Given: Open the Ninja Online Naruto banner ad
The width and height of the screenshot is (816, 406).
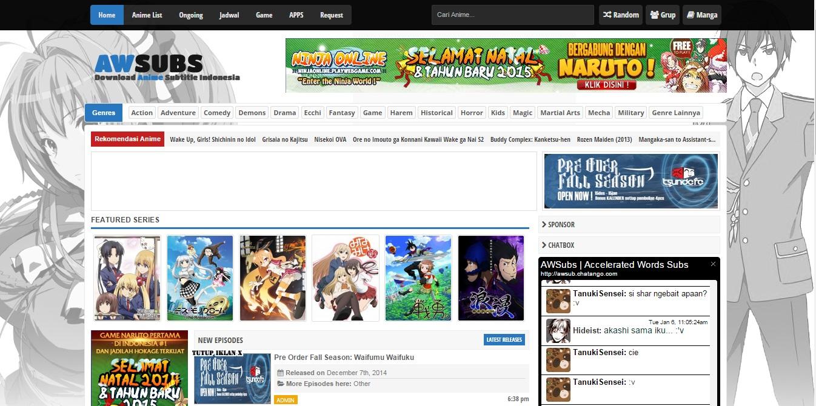Looking at the screenshot, I should coord(506,65).
